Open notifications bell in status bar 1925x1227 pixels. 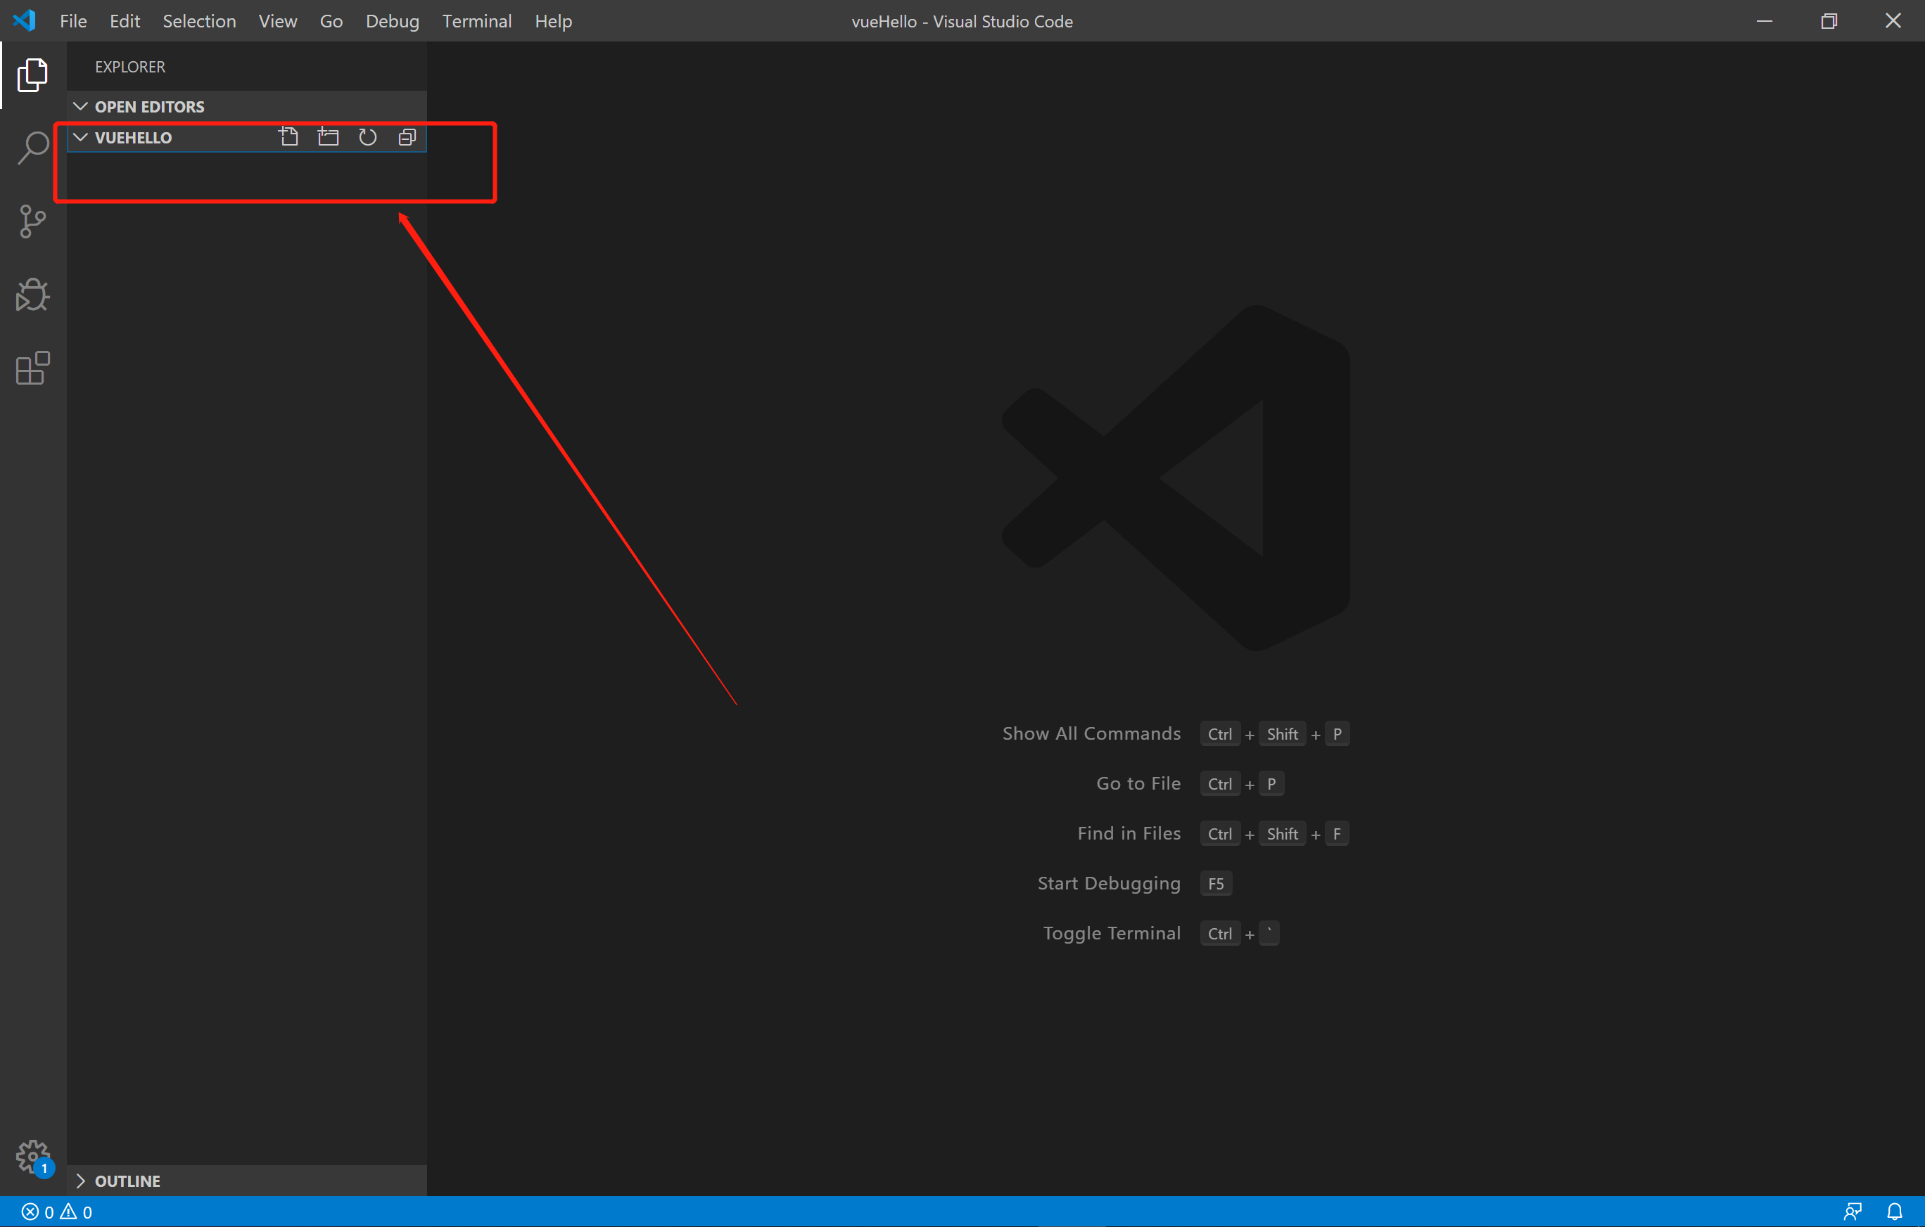coord(1895,1212)
